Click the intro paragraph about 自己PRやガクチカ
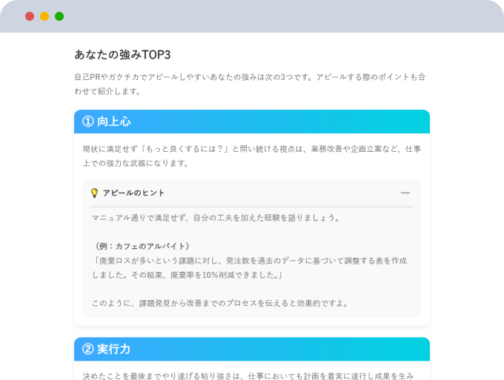 click(x=251, y=84)
